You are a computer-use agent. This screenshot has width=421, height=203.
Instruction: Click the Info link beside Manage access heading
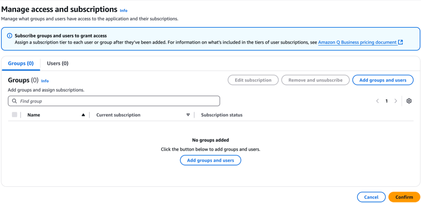123,11
